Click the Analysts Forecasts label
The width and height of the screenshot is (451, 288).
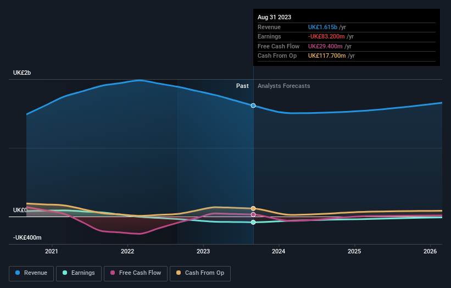[x=284, y=86]
